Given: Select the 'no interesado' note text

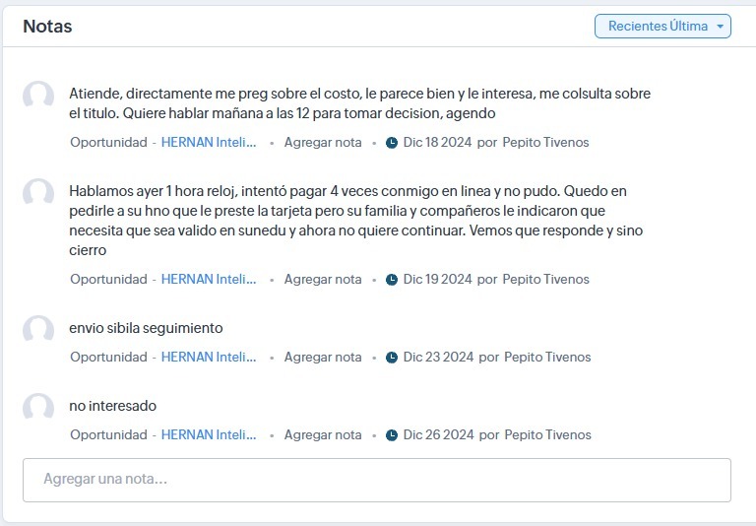Looking at the screenshot, I should pos(112,406).
